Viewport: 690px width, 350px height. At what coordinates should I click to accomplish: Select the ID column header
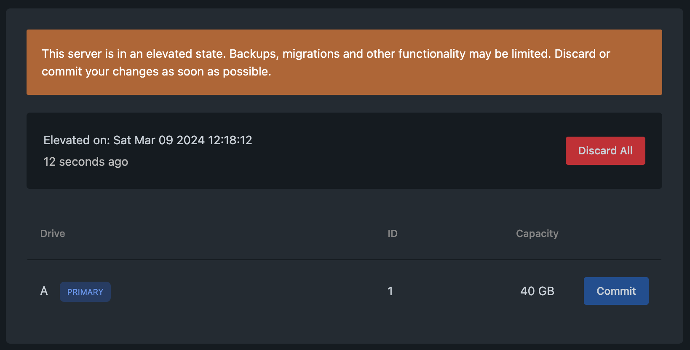393,234
